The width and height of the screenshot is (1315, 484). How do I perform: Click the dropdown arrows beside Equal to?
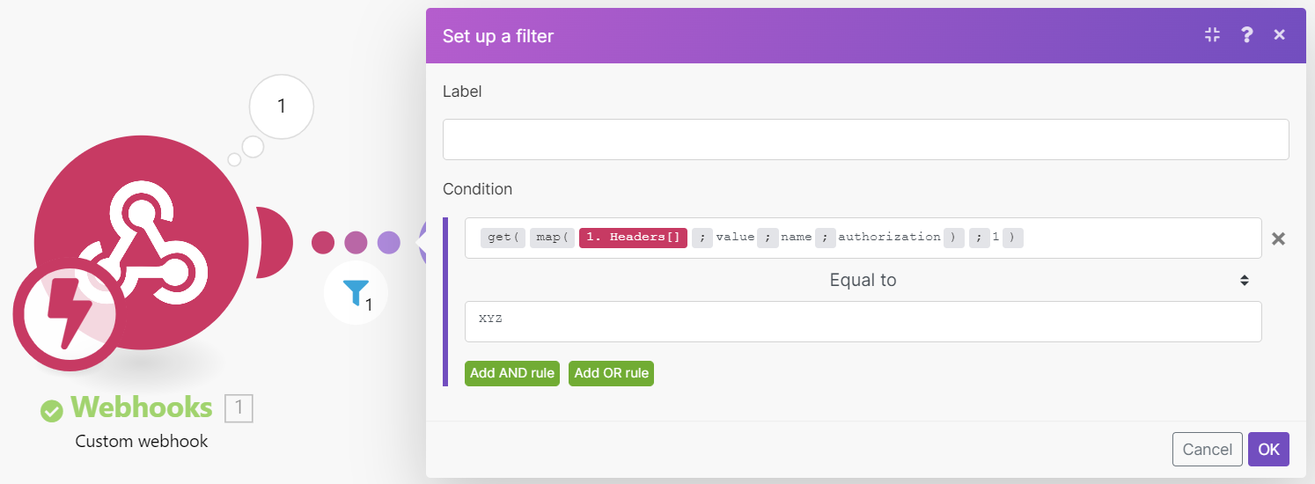(1245, 281)
